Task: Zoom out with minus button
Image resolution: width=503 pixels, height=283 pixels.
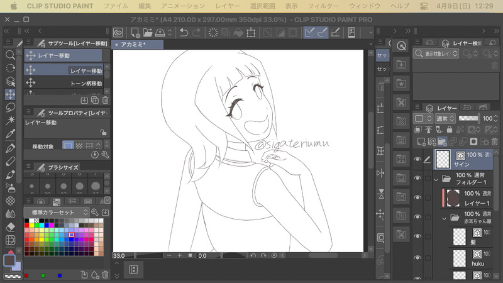Action: [x=169, y=255]
